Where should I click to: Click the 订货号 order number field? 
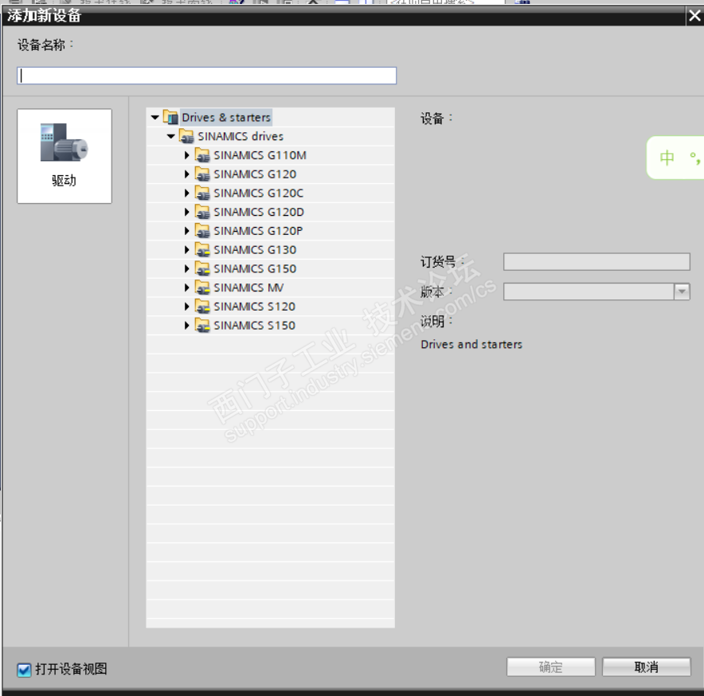point(596,262)
